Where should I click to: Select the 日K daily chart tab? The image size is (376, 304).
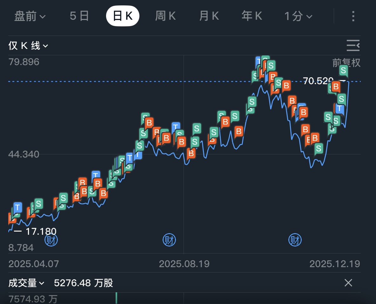123,16
